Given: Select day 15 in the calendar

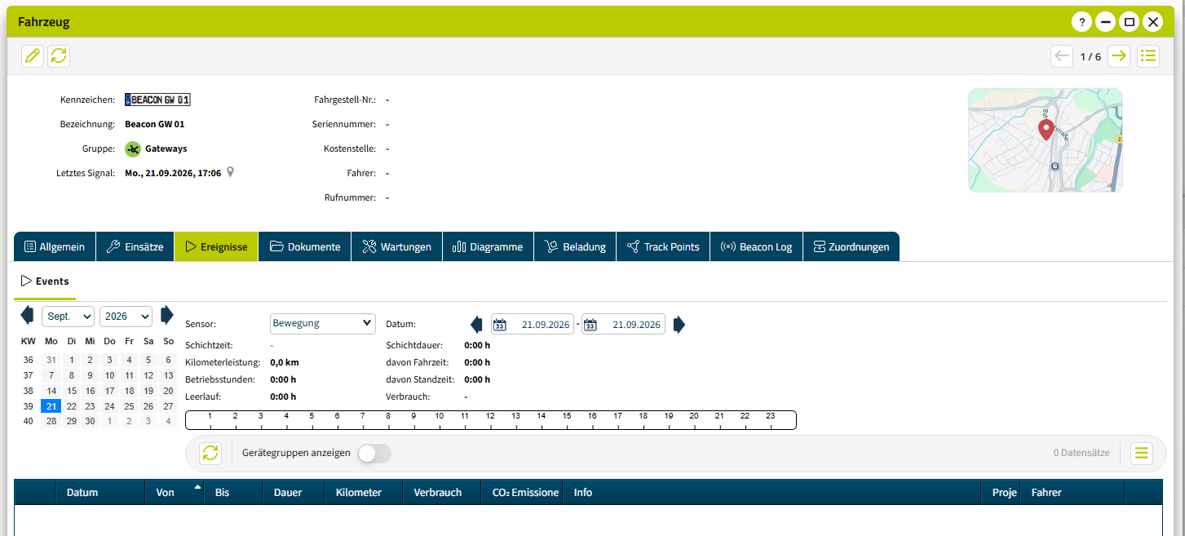Looking at the screenshot, I should (x=71, y=391).
